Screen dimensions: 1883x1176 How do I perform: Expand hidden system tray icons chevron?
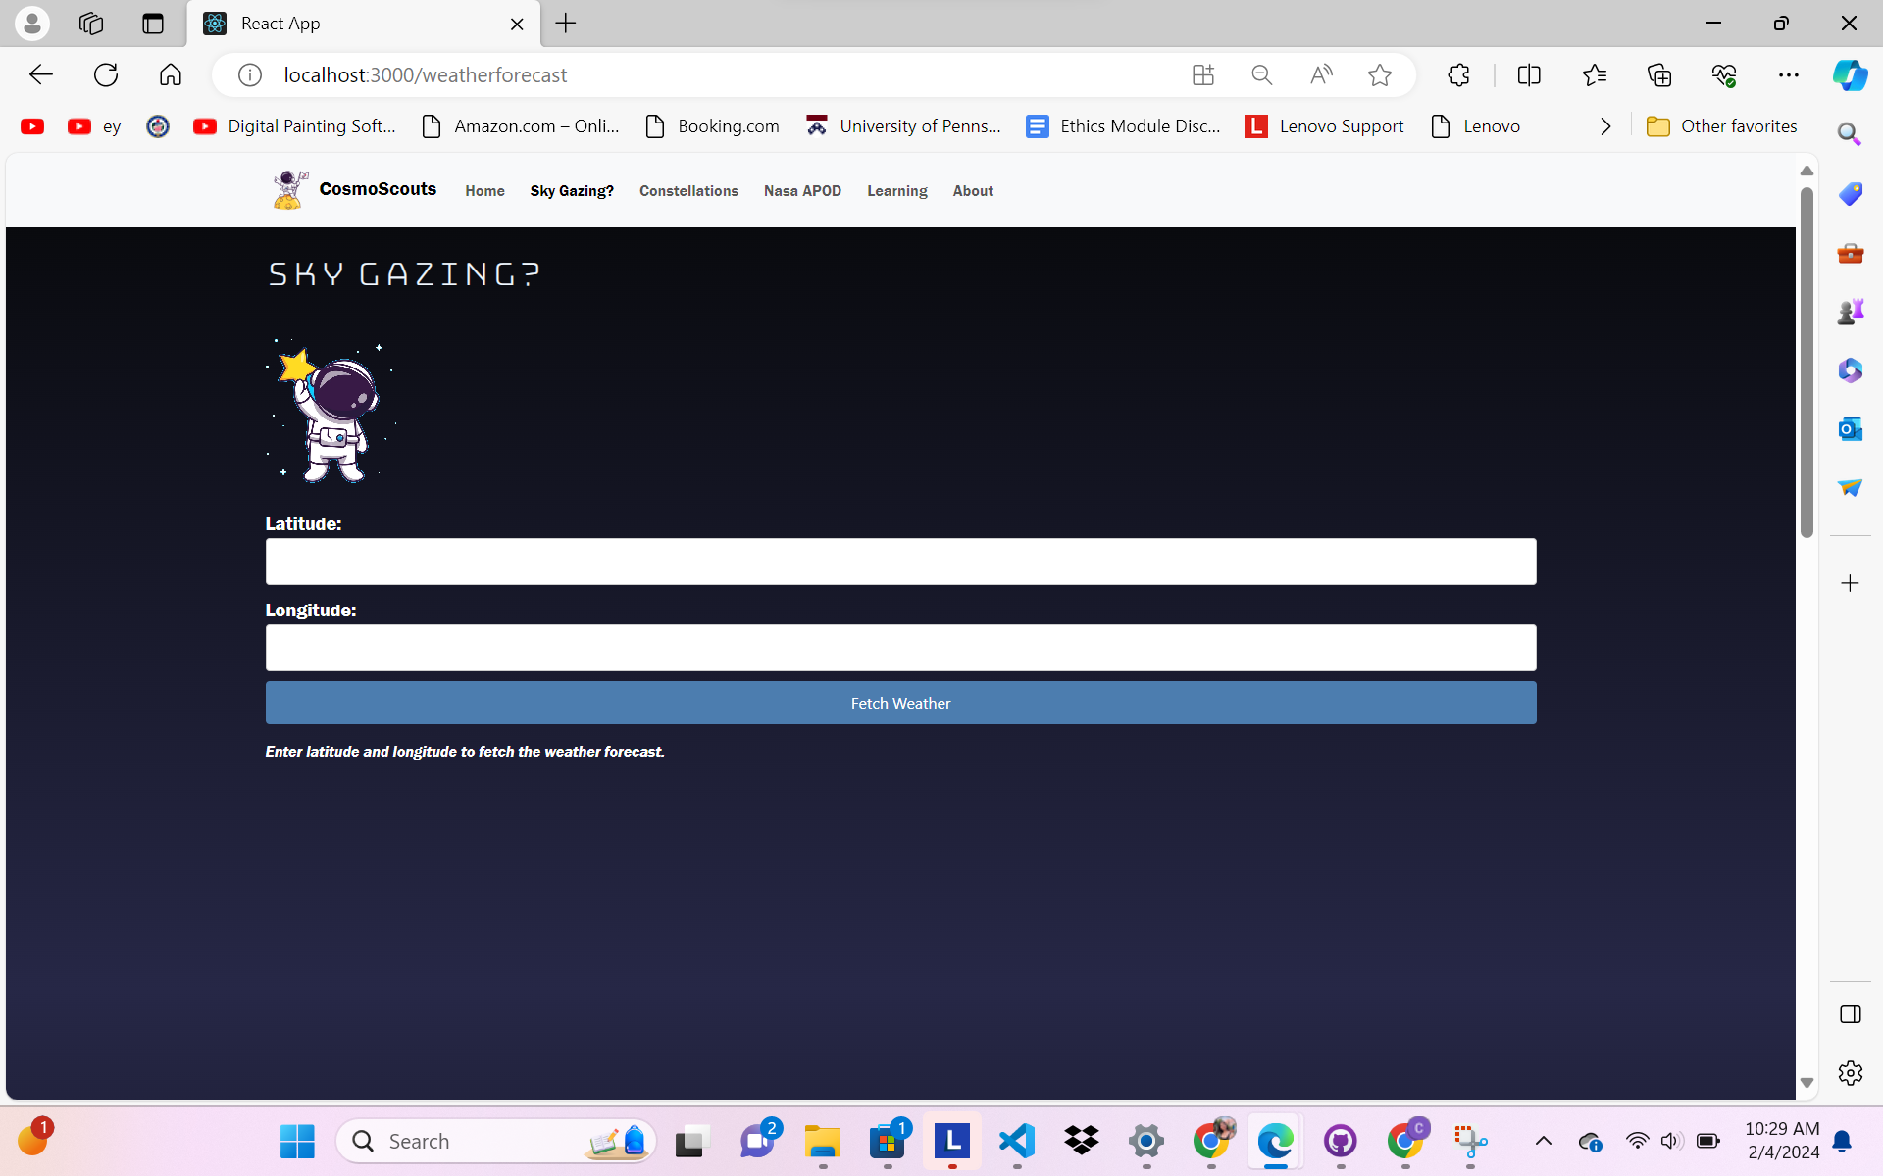click(x=1543, y=1141)
